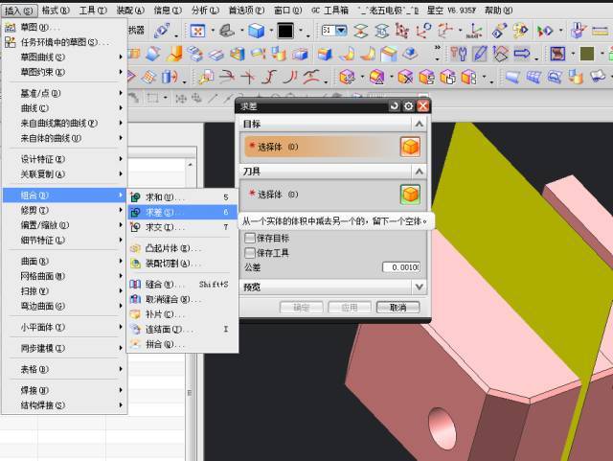The height and width of the screenshot is (461, 613).
Task: Click the 公差 tolerance input field
Action: (401, 267)
